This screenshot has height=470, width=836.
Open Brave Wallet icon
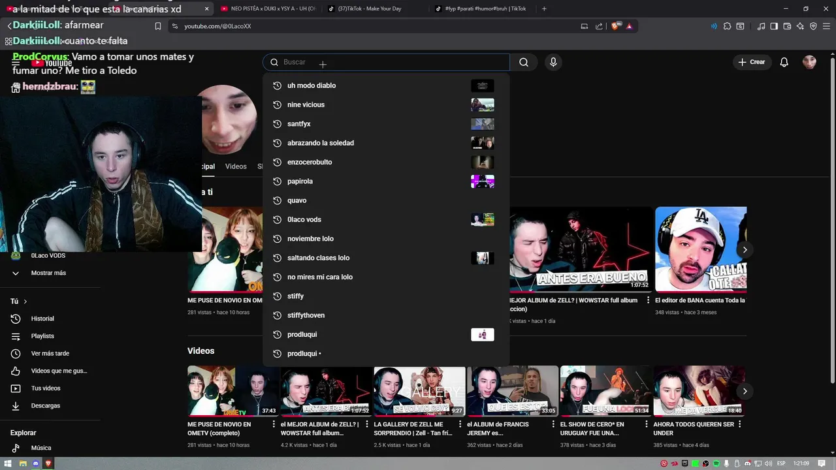787,26
